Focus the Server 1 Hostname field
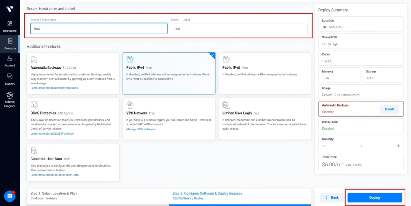The height and width of the screenshot is (206, 411). tap(99, 28)
